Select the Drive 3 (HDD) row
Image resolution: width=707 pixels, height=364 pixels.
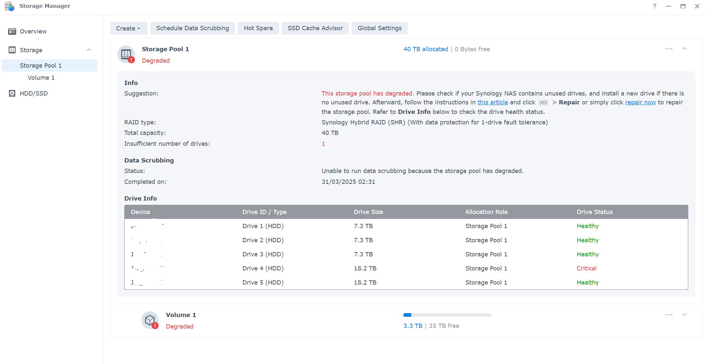pyautogui.click(x=406, y=254)
